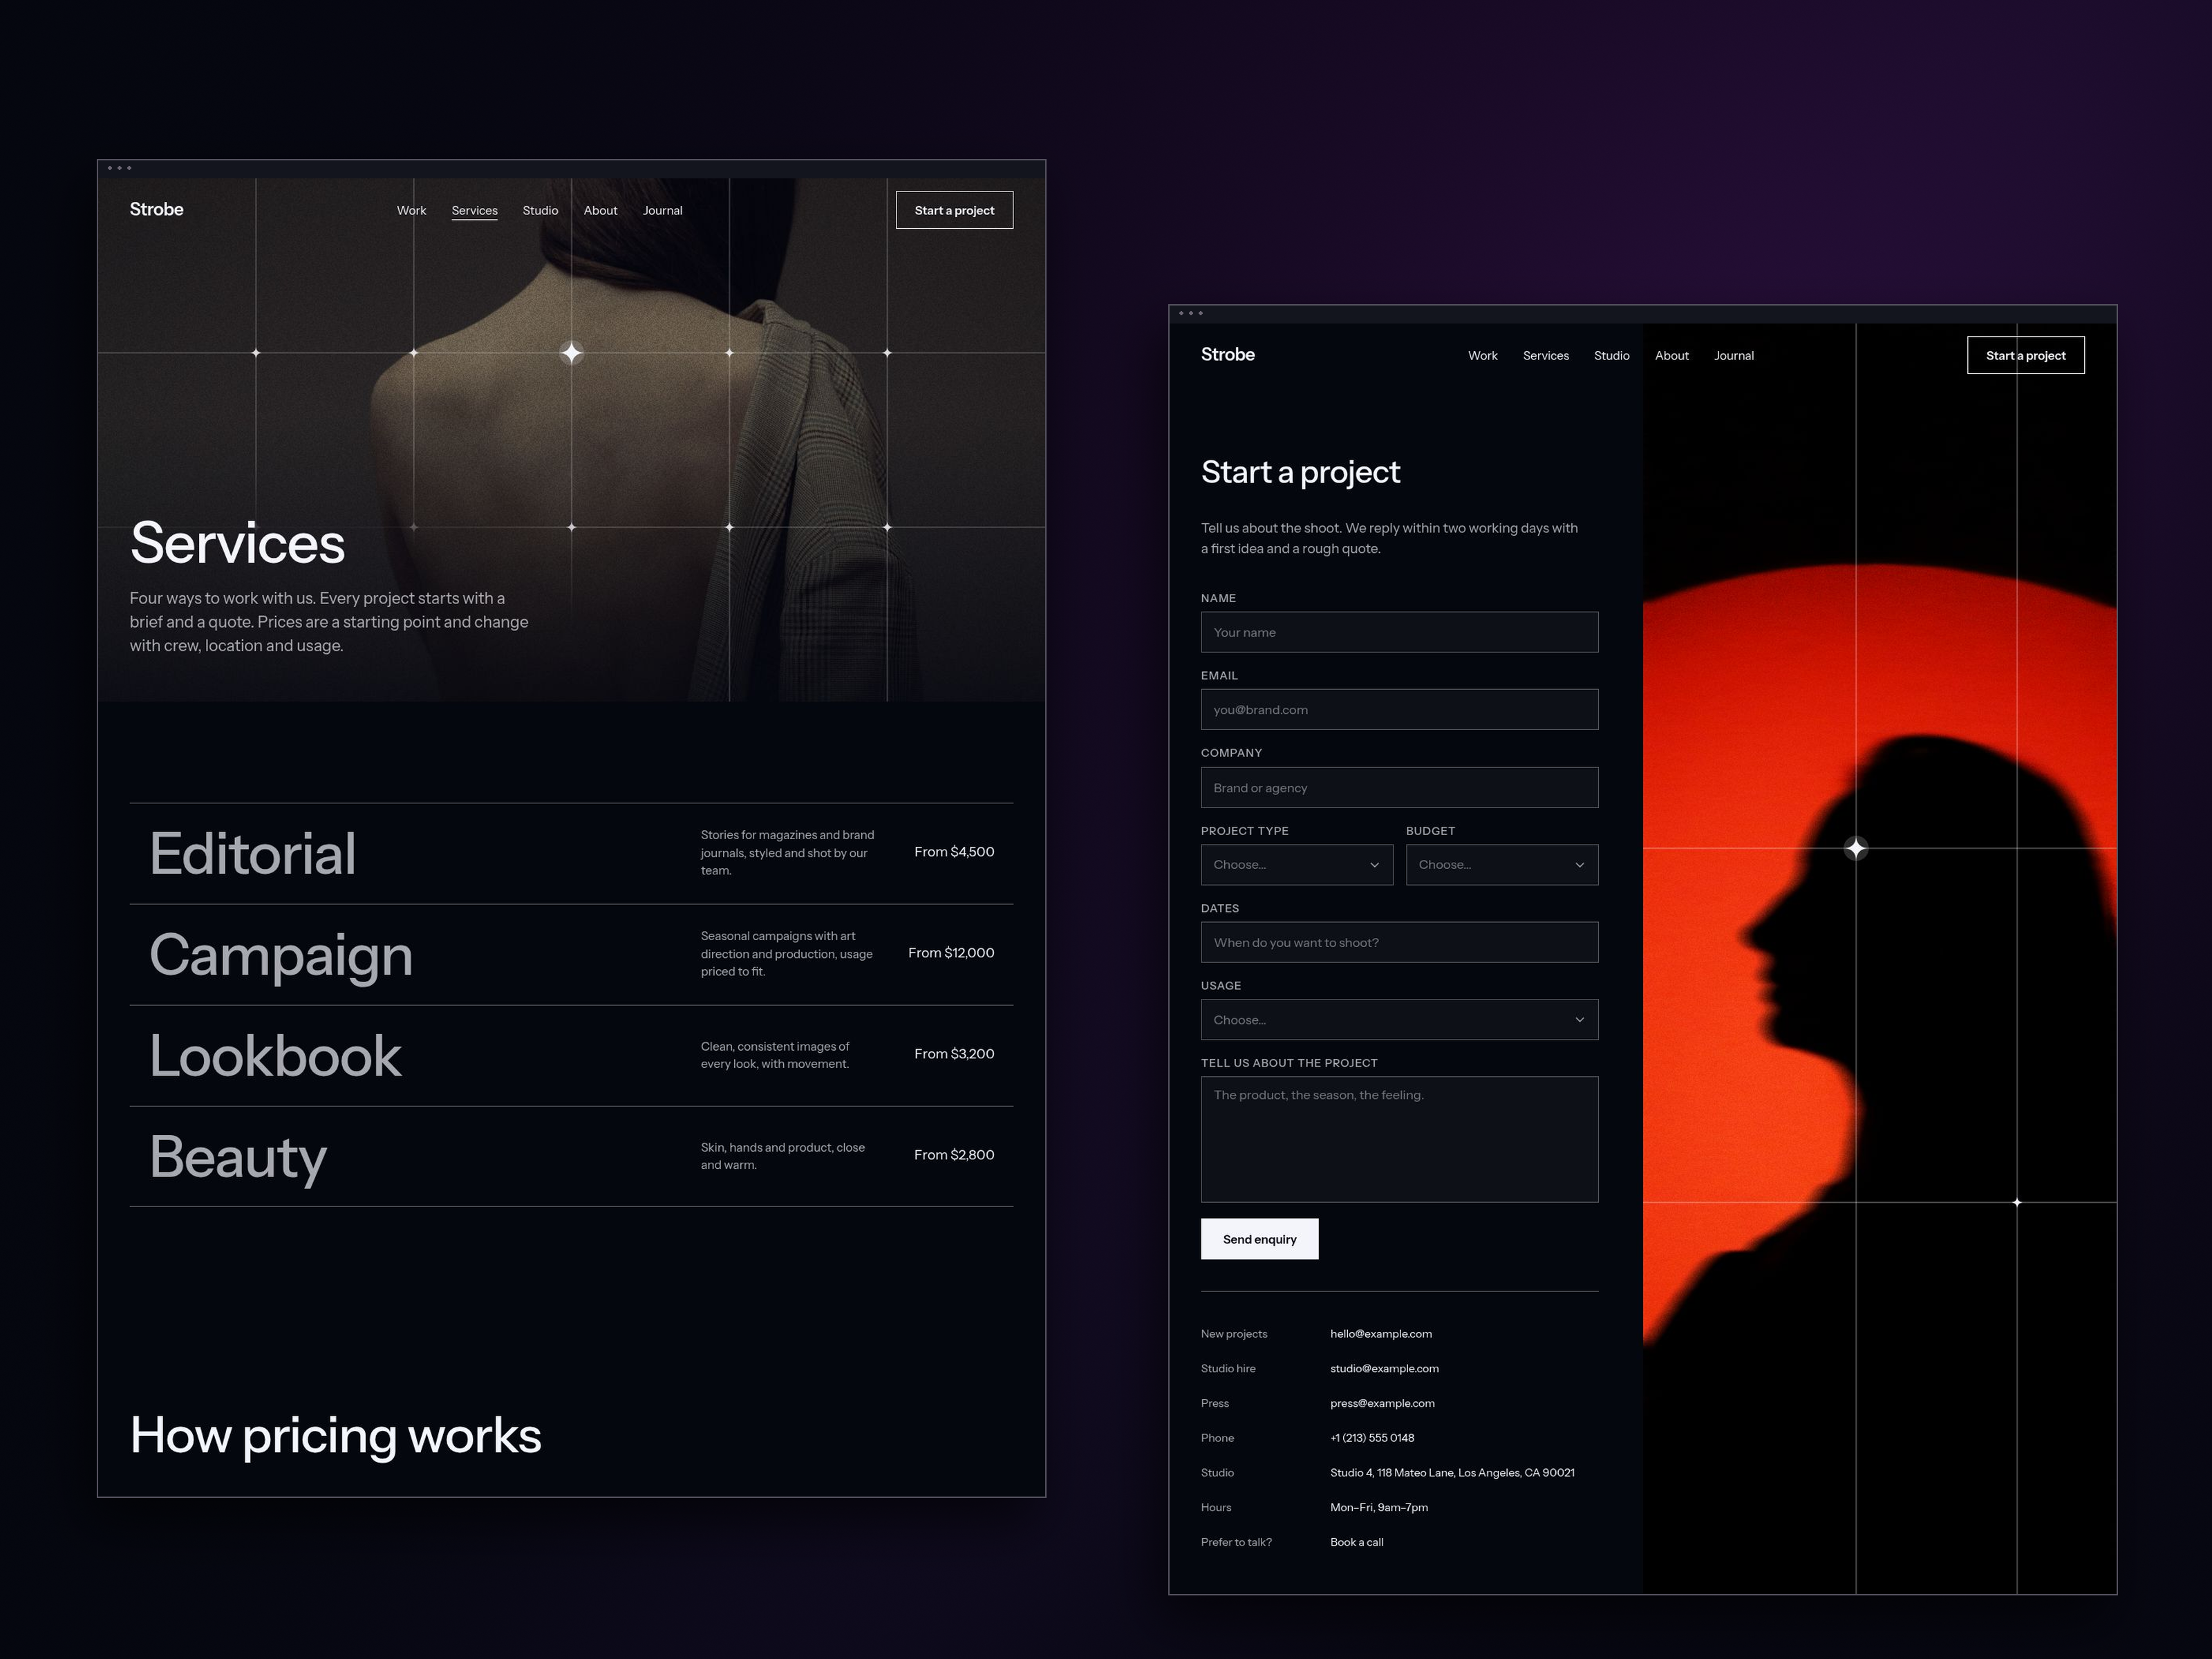Image resolution: width=2212 pixels, height=1659 pixels.
Task: Click Start a project button in Services window
Action: [954, 210]
